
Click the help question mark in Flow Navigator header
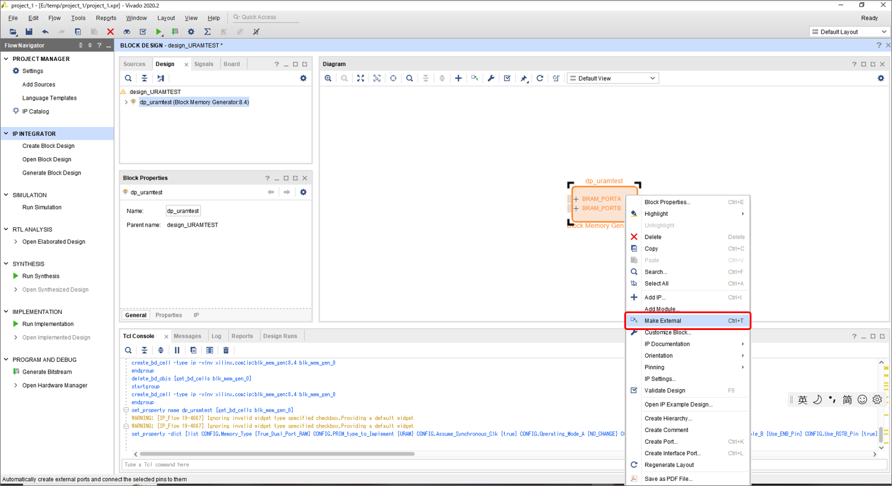(99, 45)
